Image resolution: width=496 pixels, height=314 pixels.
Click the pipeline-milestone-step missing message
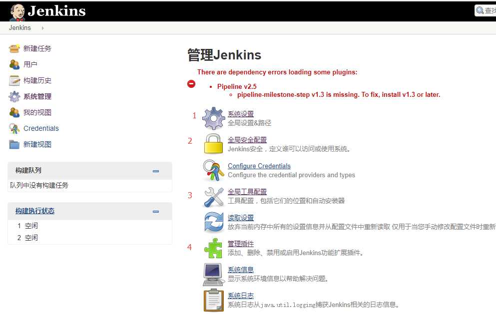(339, 94)
